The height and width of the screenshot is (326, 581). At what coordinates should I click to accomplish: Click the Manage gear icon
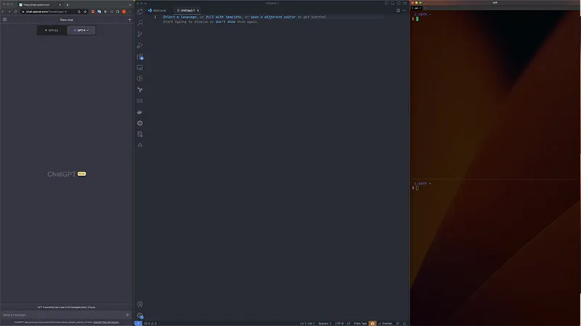tap(139, 316)
